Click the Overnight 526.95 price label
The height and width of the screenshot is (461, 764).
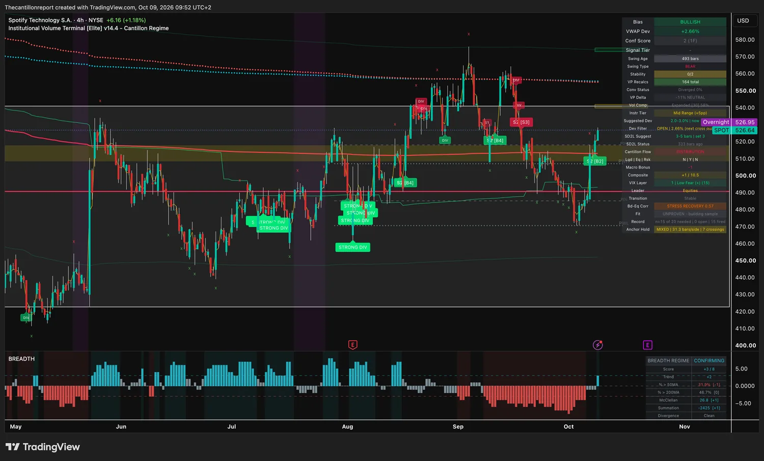[729, 122]
